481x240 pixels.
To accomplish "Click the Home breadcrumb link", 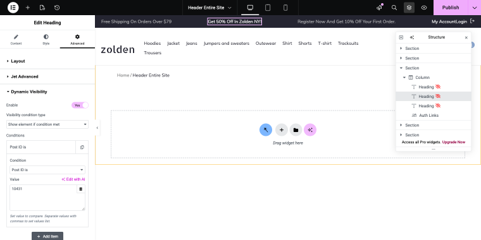I will click(123, 75).
